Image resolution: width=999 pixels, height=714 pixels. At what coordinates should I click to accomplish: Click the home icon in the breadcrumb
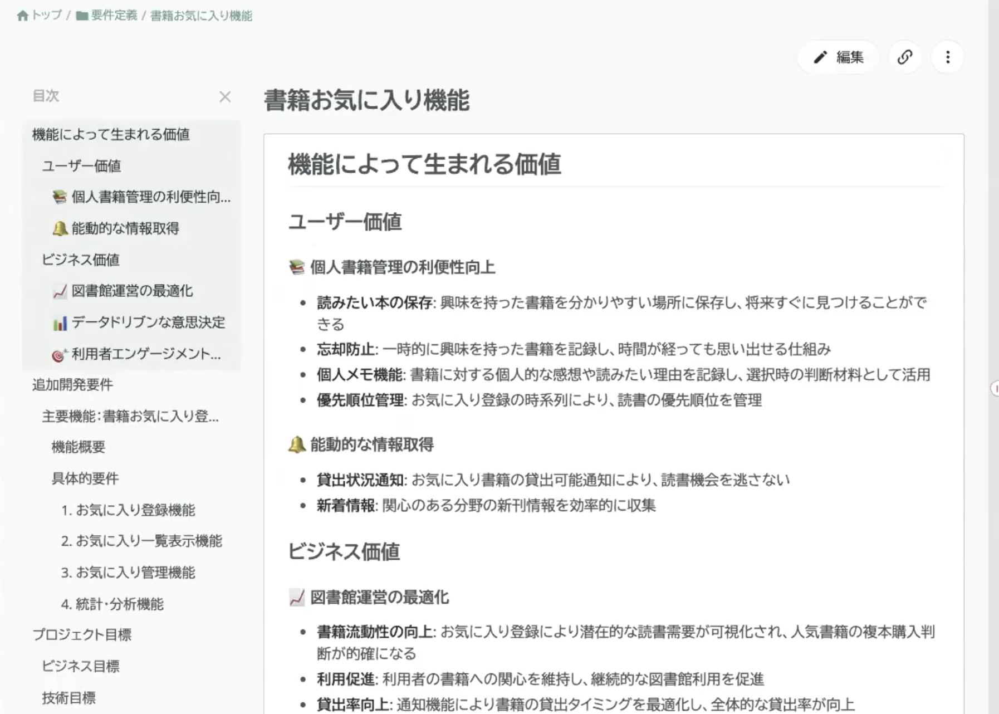coord(23,16)
